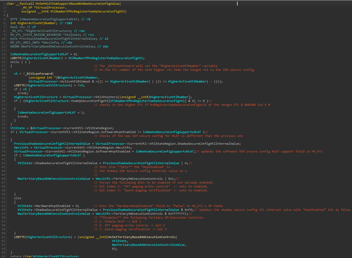Viewport: 352px width, 258px height.
Task: Click the VtlState assignment on line 33
Action: [62, 128]
